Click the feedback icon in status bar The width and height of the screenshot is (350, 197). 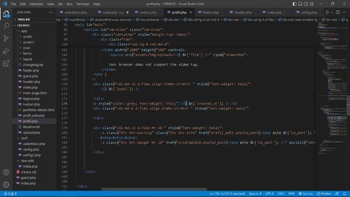click(x=337, y=194)
